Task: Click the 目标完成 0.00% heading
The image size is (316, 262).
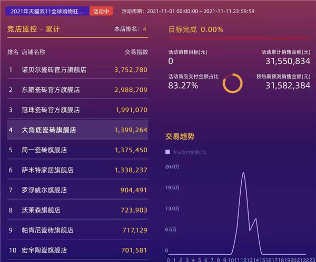Action: [x=196, y=29]
